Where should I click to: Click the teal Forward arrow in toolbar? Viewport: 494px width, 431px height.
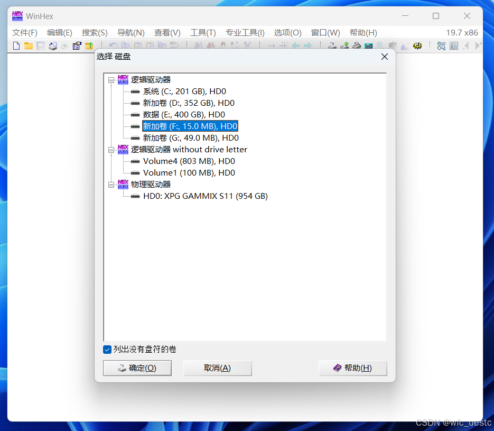(307, 45)
